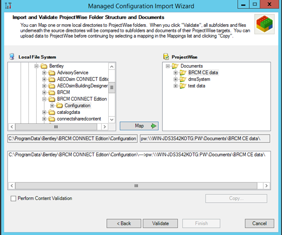The width and height of the screenshot is (282, 235).
Task: Click the Configuration folder icon
Action: click(60, 106)
